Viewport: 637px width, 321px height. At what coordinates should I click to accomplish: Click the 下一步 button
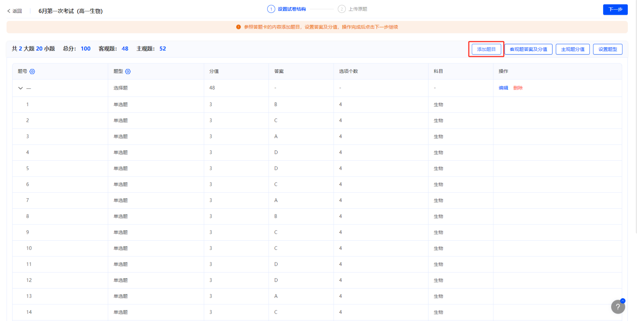click(615, 10)
